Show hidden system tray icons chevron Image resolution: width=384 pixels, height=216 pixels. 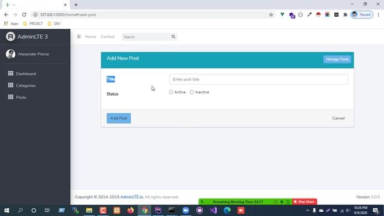tap(307, 211)
